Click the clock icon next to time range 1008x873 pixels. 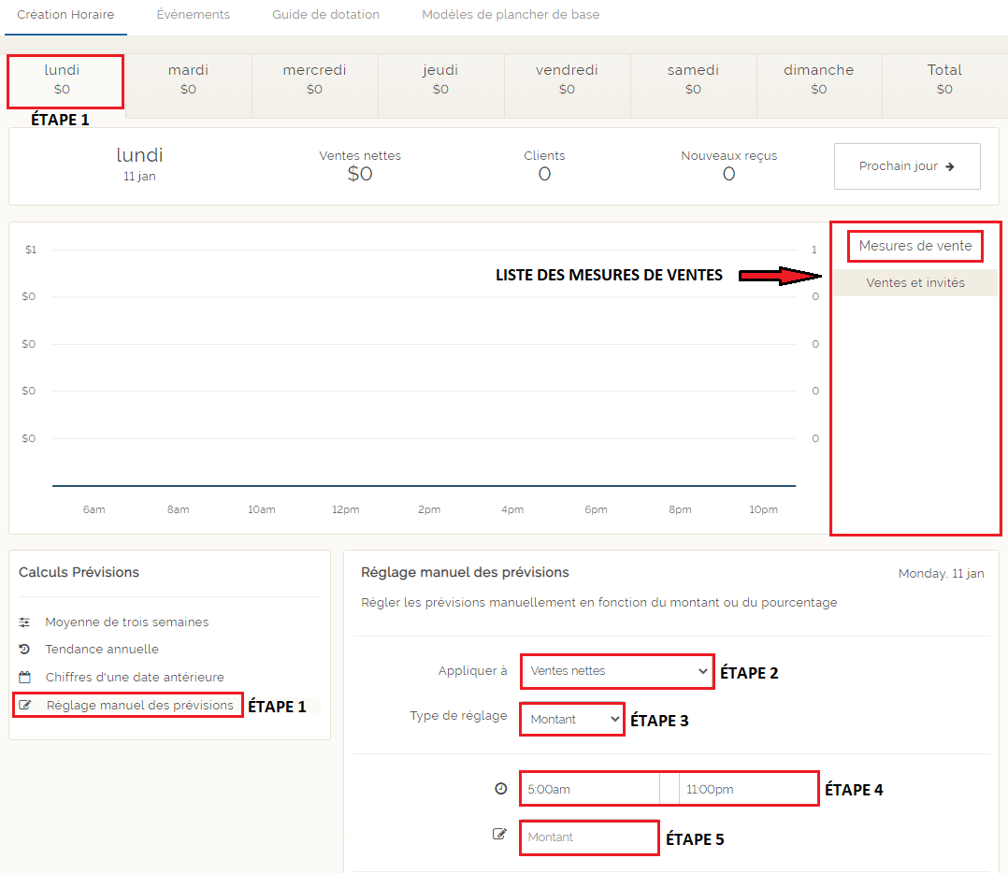point(500,789)
